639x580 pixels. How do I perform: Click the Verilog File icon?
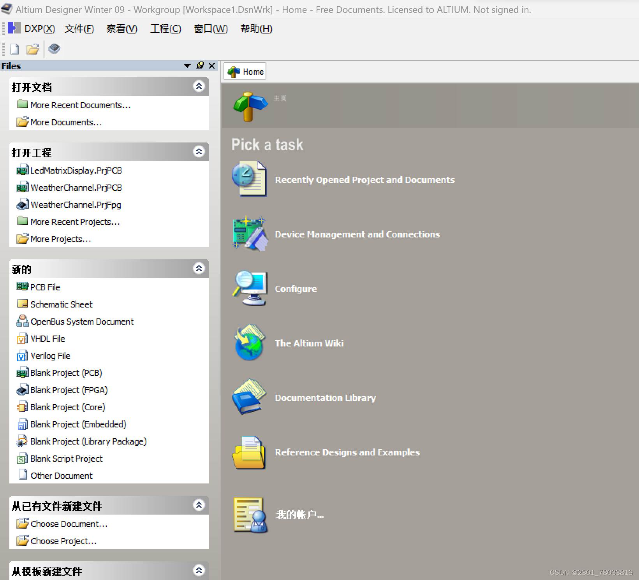[23, 355]
